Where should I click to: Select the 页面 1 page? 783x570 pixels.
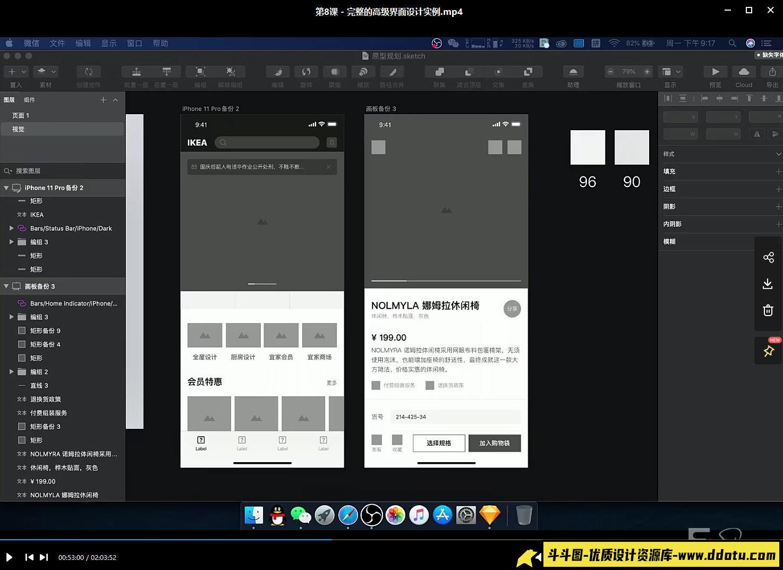point(62,115)
